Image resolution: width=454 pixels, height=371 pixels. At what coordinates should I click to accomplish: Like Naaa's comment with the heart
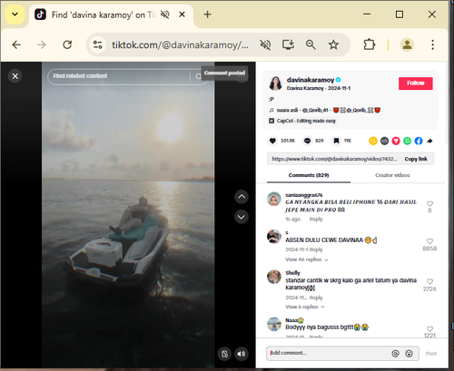429,329
